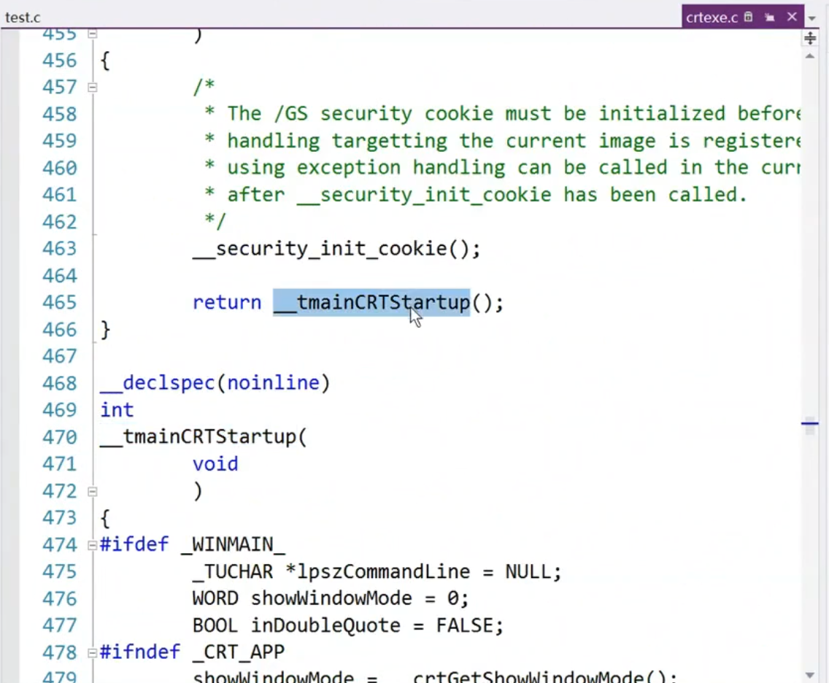Image resolution: width=829 pixels, height=683 pixels.
Task: Click the closing brace on line 466
Action: click(105, 330)
